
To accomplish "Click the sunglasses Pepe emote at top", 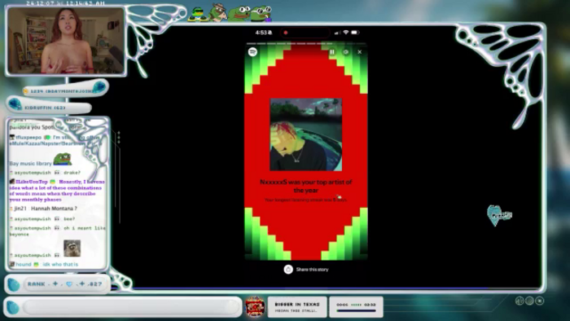I will [x=197, y=15].
